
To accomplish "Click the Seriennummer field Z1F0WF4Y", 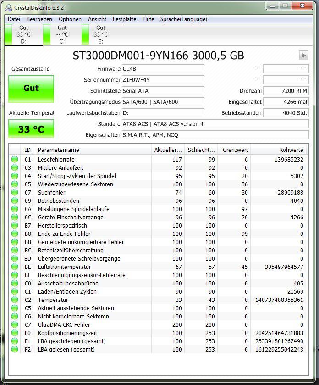I will [x=163, y=80].
